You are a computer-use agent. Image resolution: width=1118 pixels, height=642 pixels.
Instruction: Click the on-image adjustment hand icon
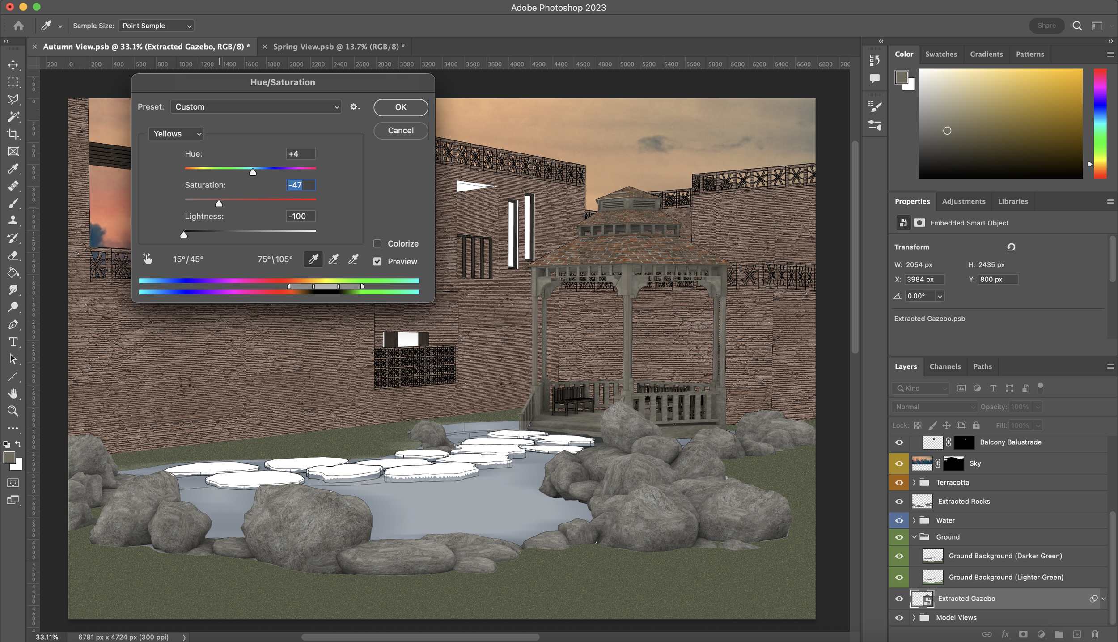pyautogui.click(x=147, y=259)
